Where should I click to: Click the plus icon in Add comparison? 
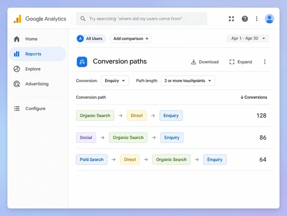147,39
